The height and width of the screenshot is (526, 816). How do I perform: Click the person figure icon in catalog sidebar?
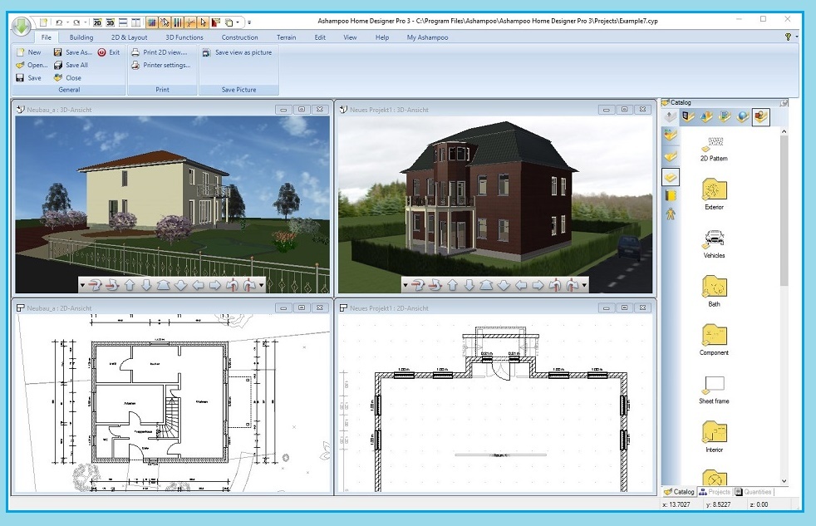(671, 214)
